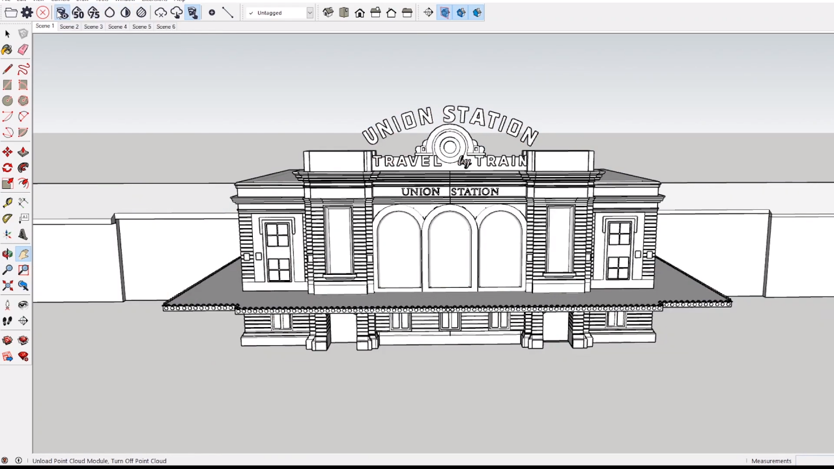
Task: Choose the Rotated Rectangle tool
Action: coord(23,85)
